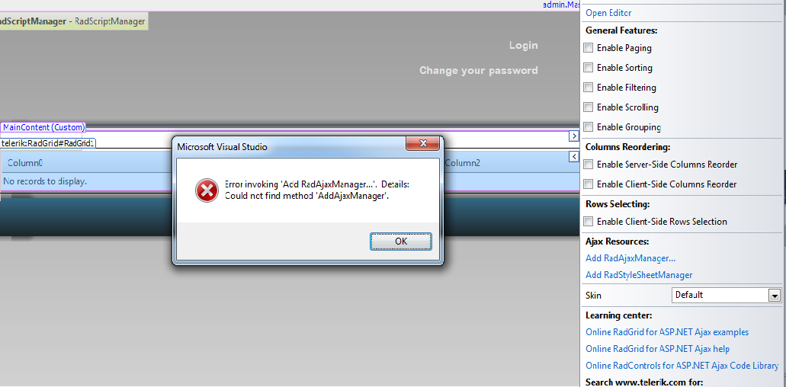Enable Client-Side Columns Reorder
Screen dimensions: 786x387
pos(589,184)
